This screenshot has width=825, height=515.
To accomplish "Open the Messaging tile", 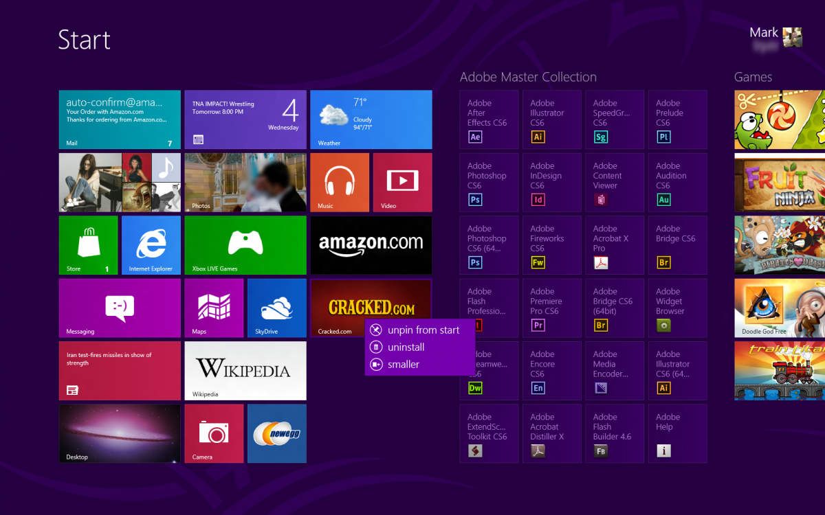I will point(120,308).
